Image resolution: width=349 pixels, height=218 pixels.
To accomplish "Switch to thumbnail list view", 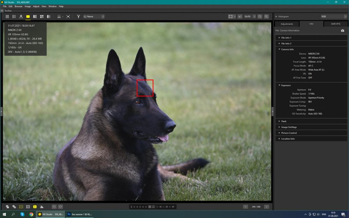I will (x=14, y=16).
